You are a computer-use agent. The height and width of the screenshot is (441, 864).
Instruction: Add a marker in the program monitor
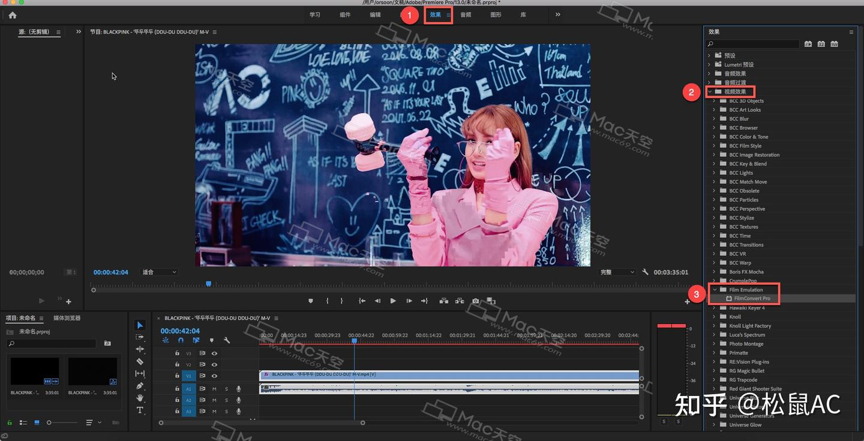coord(311,301)
